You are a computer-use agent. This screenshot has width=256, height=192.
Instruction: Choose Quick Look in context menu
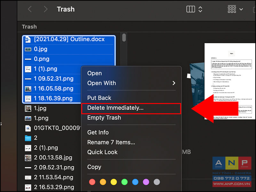click(132, 152)
